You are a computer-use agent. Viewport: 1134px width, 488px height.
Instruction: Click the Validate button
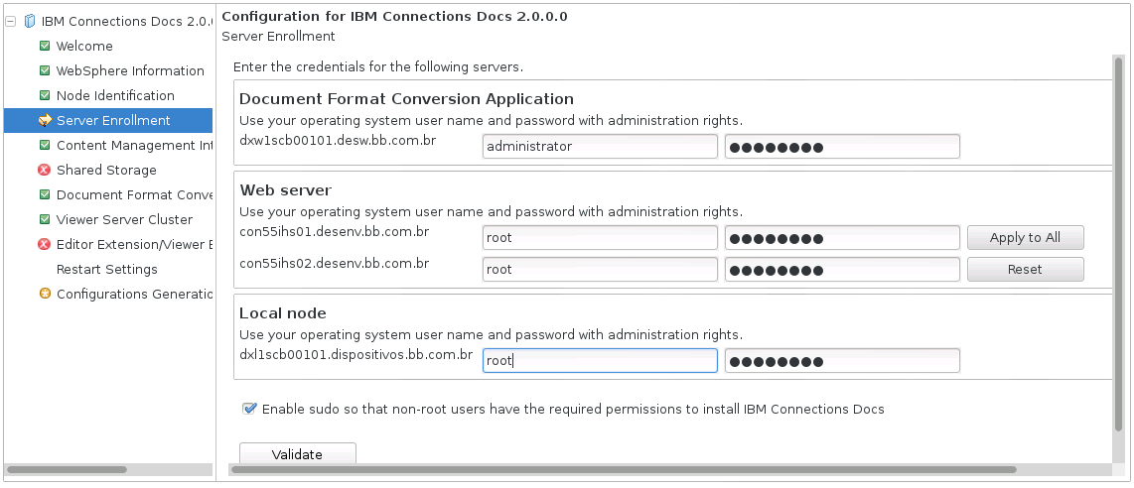pos(297,453)
